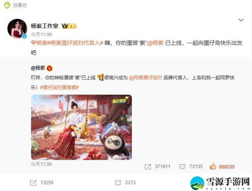Open the comments with 2273 count
This screenshot has width=252, height=191.
pyautogui.click(x=125, y=183)
